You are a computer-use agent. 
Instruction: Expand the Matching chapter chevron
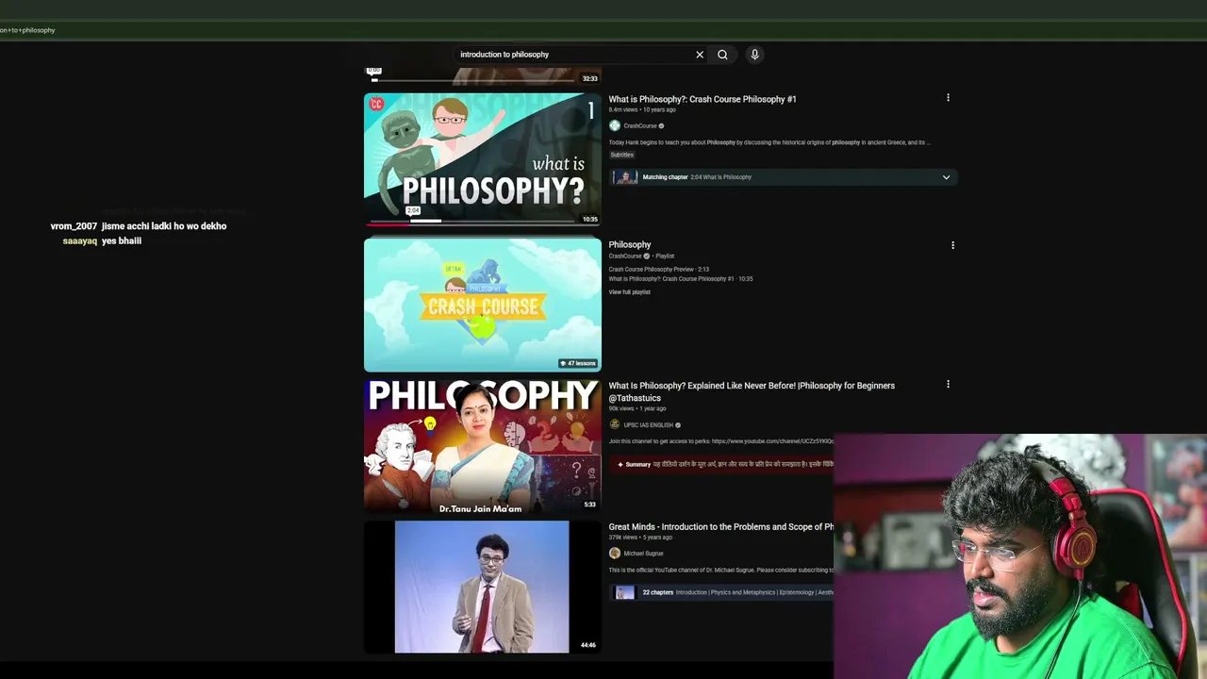946,177
